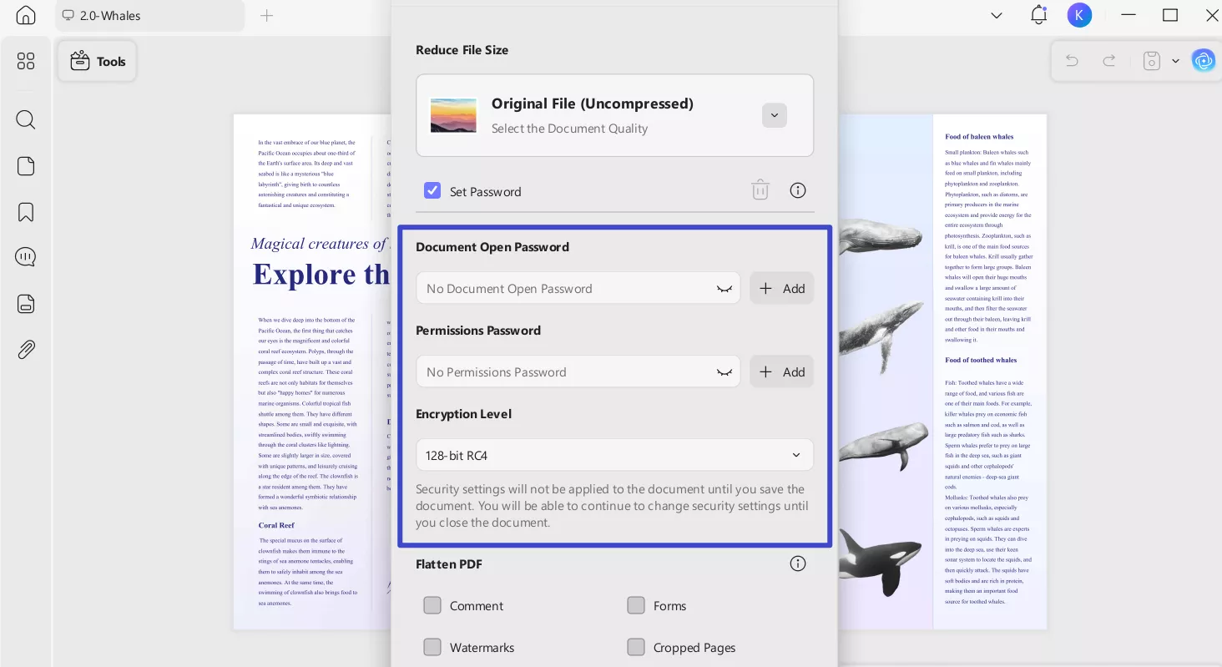The image size is (1222, 667).
Task: Show info about Flatten PDF
Action: tap(798, 563)
